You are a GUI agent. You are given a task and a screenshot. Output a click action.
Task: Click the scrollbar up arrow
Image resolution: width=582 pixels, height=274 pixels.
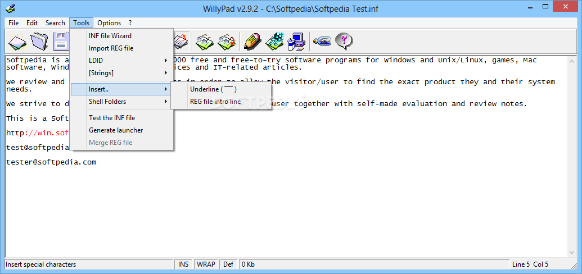tap(572, 62)
